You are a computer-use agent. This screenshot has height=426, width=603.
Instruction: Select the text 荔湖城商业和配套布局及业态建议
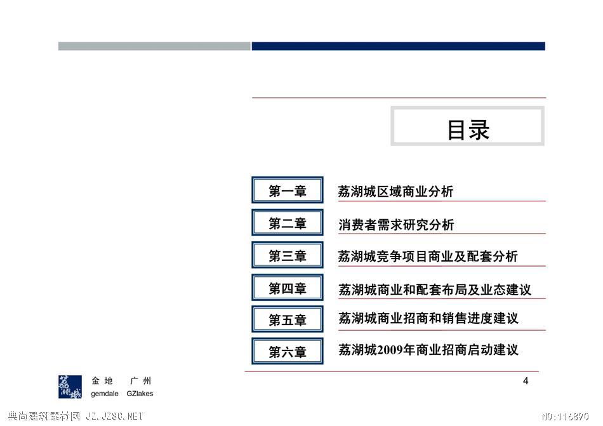click(435, 290)
